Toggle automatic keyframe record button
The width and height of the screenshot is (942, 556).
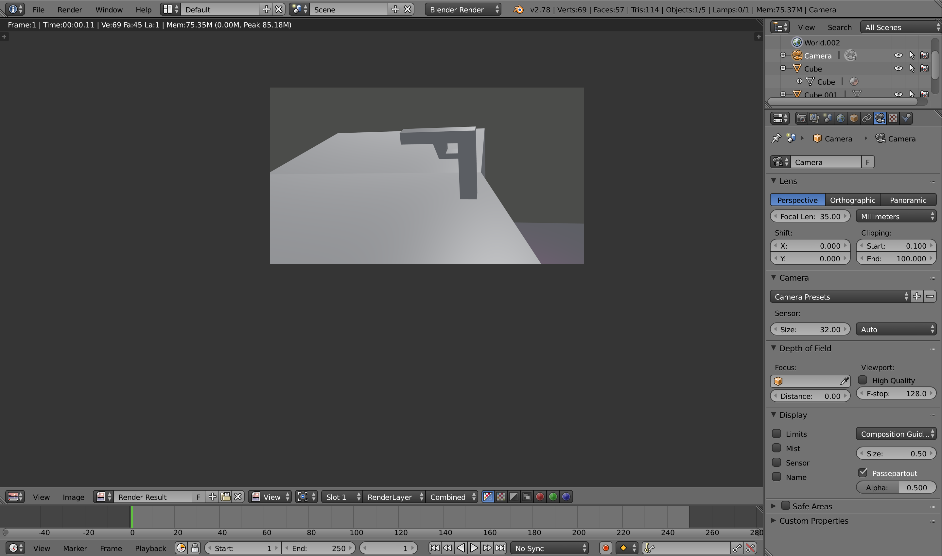click(605, 548)
